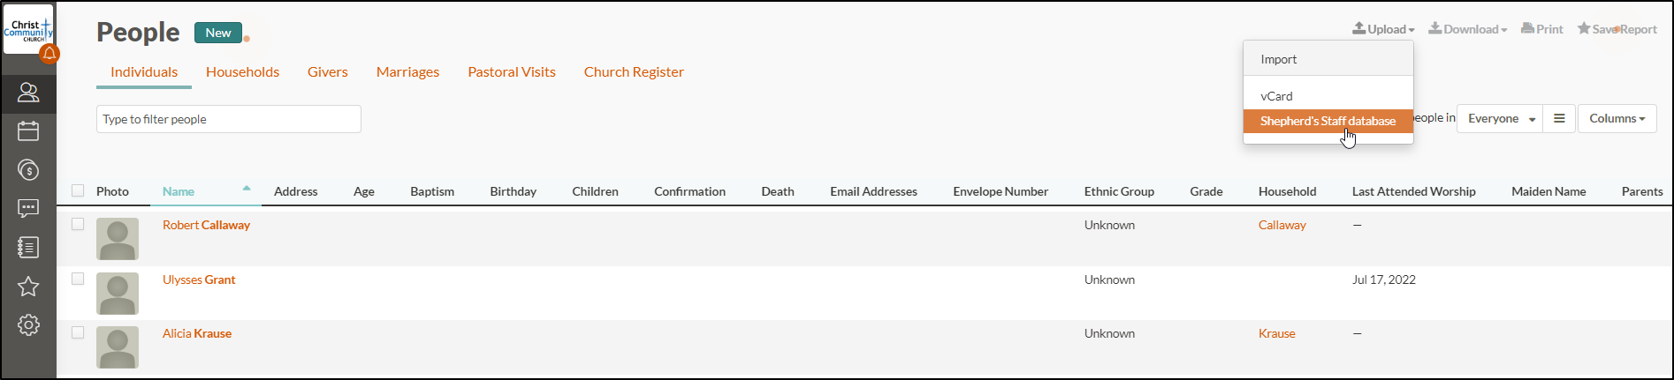Open the Favorites star icon in the sidebar
The image size is (1674, 380).
pyautogui.click(x=28, y=287)
